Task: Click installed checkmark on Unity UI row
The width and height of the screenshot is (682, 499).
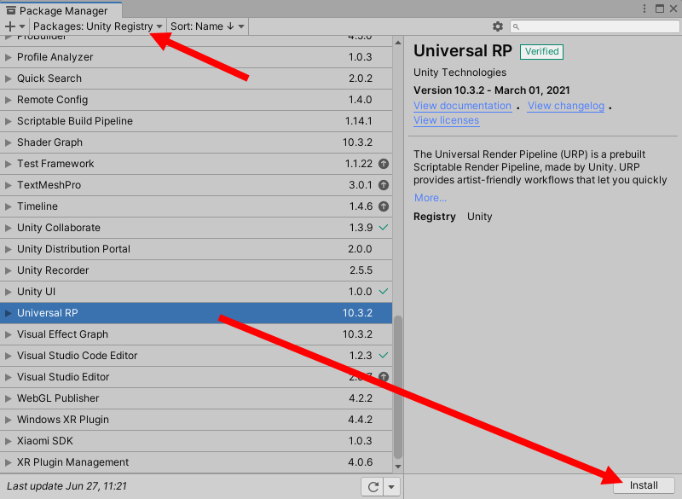Action: pyautogui.click(x=383, y=291)
